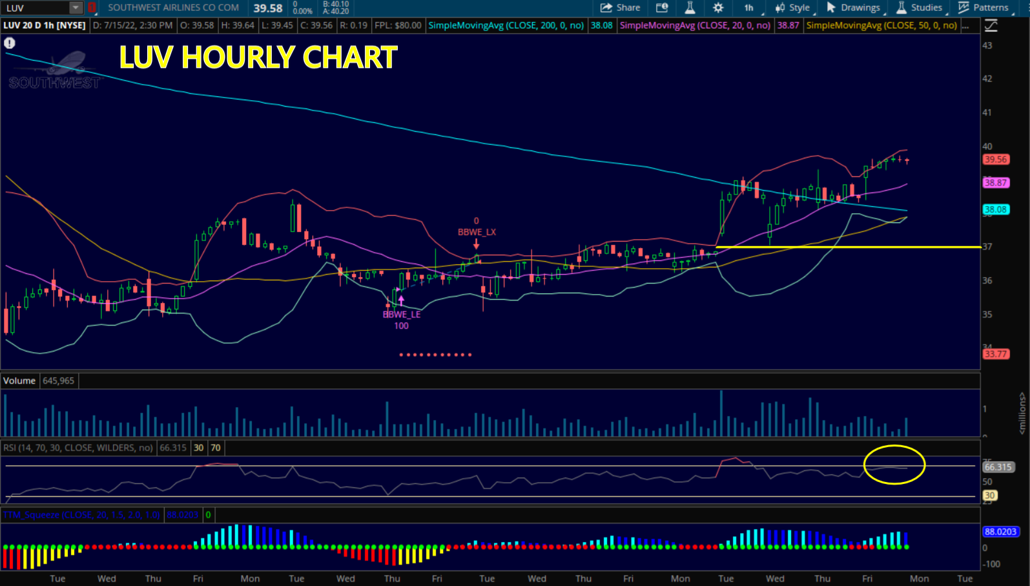Select SimpleMovingAvg (CLOSE, 50, 0, no) study label
The height and width of the screenshot is (586, 1030).
pos(881,25)
